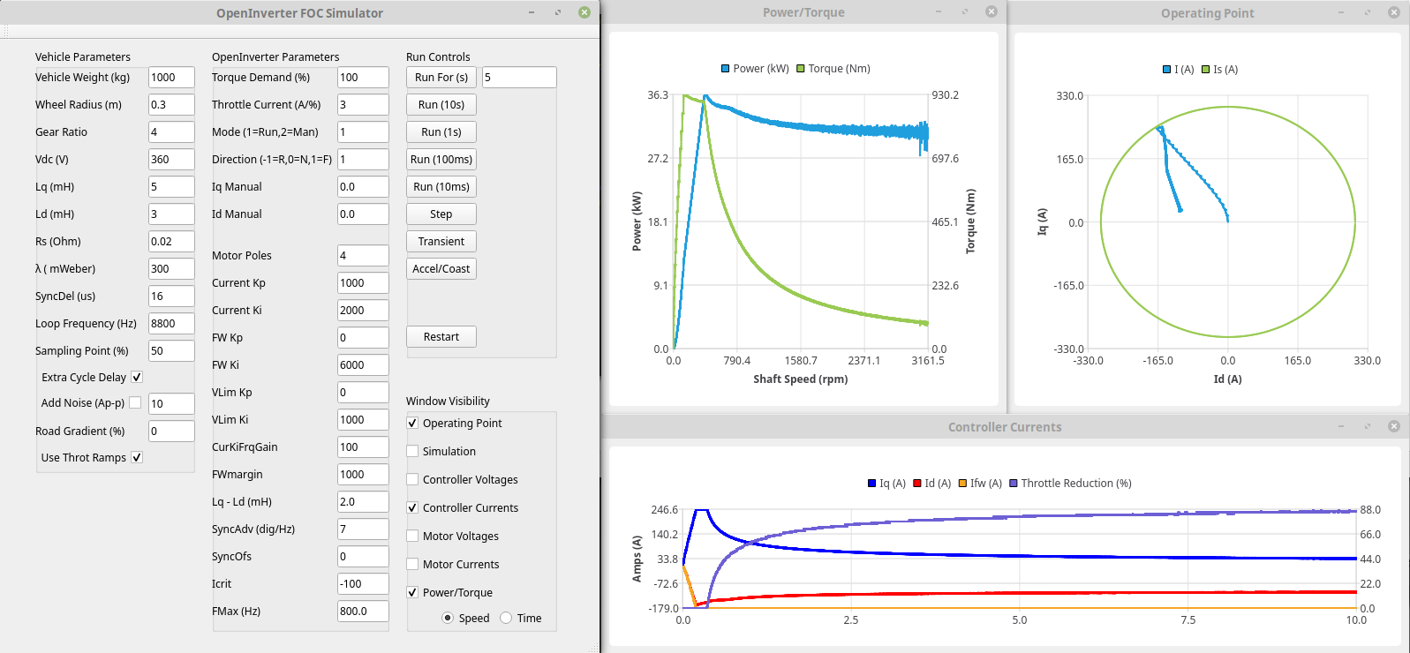Viewport: 1410px width, 653px height.
Task: Click the Run For (s) button
Action: pyautogui.click(x=441, y=78)
